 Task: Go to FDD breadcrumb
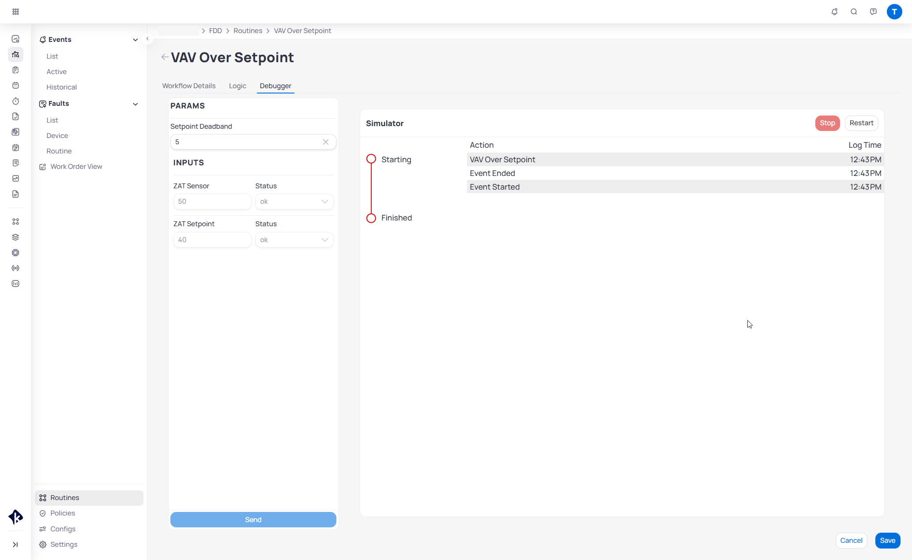coord(215,31)
